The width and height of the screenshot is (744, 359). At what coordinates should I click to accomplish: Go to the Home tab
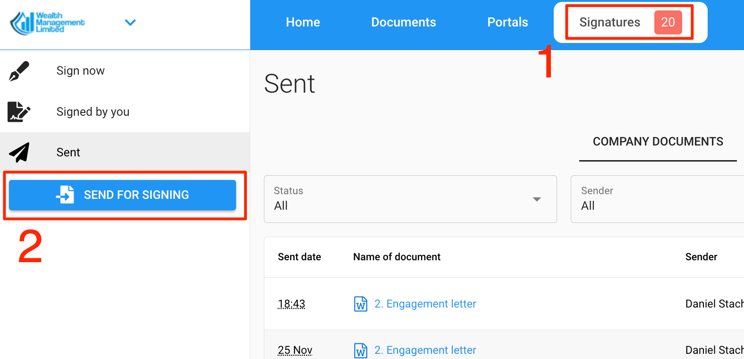click(303, 22)
